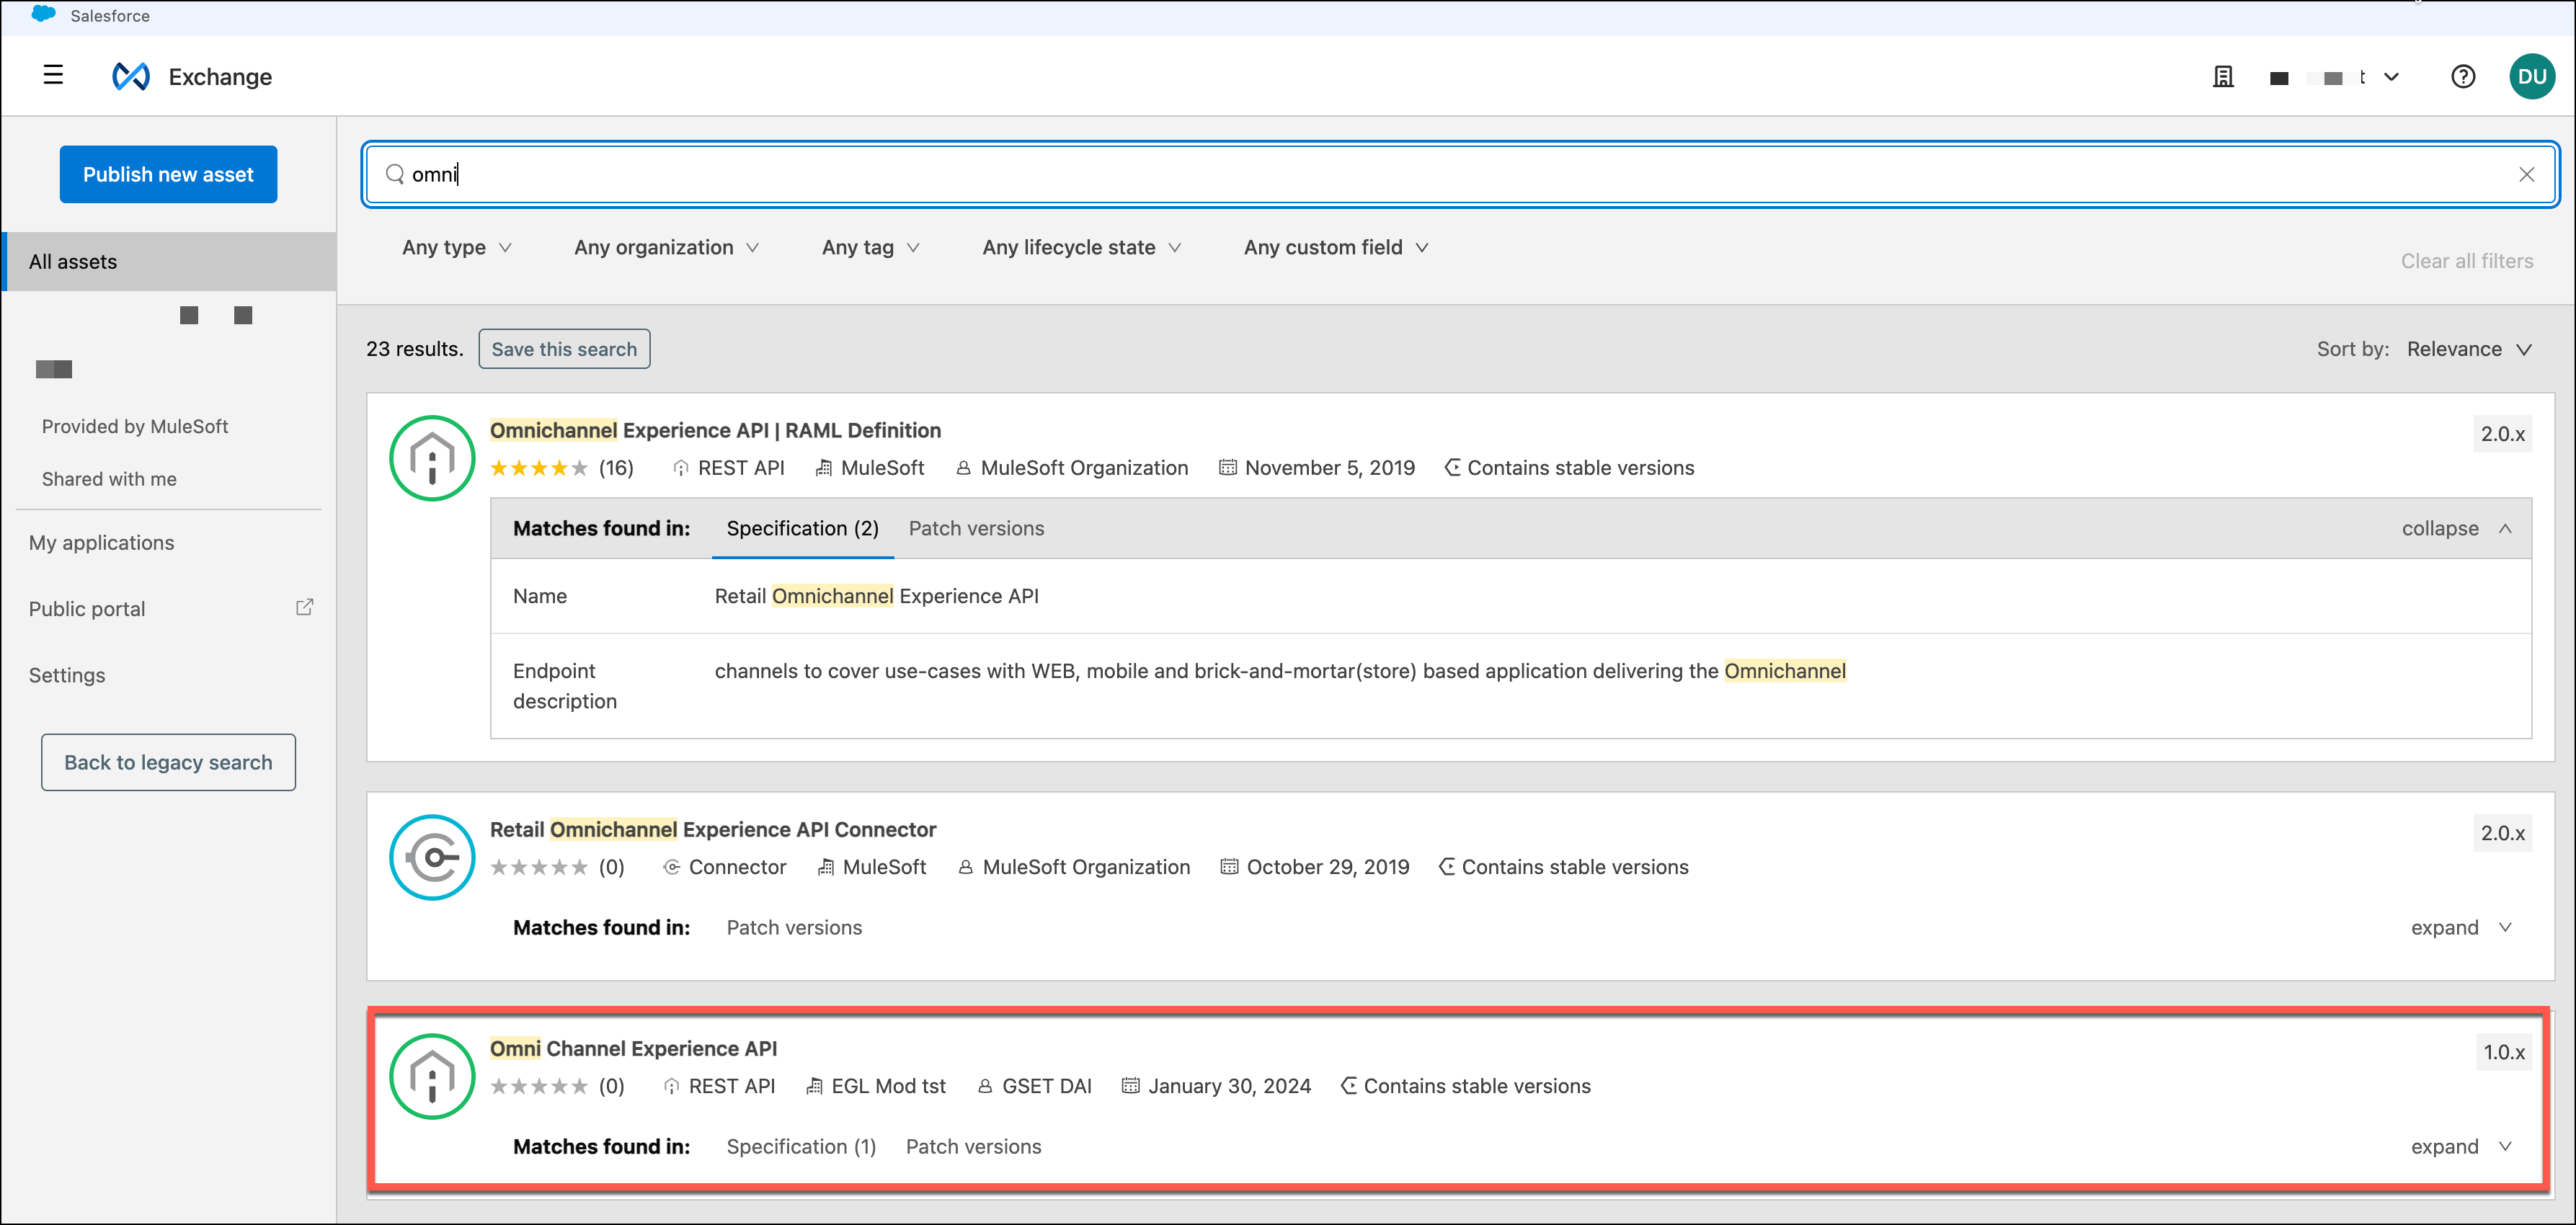Click the MuleSoft Exchange logo
This screenshot has width=2576, height=1225.
[131, 76]
